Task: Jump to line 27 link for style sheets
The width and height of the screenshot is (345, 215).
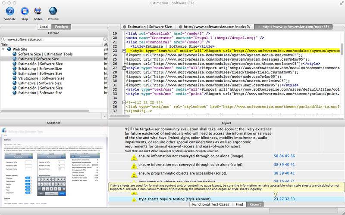Action: pos(282,199)
